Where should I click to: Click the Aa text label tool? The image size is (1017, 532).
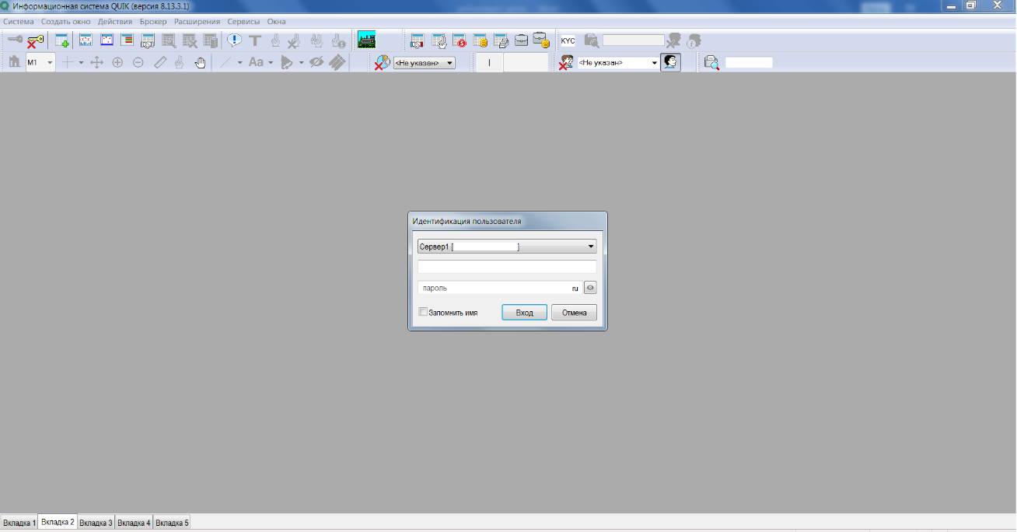coord(257,62)
